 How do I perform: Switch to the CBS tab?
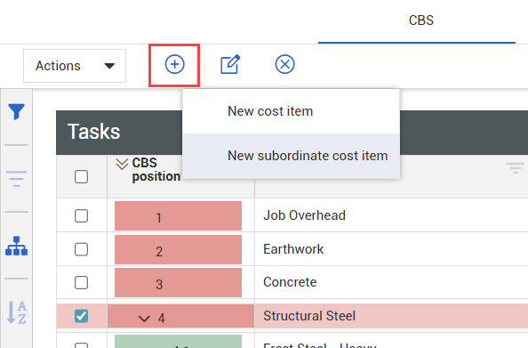point(421,20)
